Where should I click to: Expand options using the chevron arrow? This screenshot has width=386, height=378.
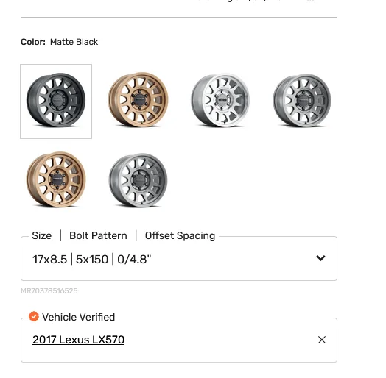point(320,258)
